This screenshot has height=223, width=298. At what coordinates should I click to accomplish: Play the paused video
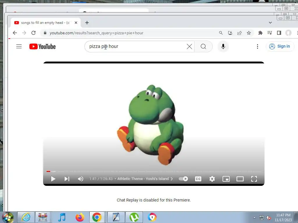click(53, 179)
